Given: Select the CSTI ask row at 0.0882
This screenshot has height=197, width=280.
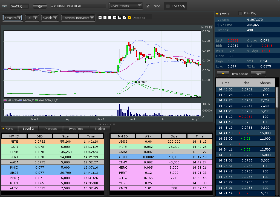Looking at the screenshot, I should (x=161, y=157).
